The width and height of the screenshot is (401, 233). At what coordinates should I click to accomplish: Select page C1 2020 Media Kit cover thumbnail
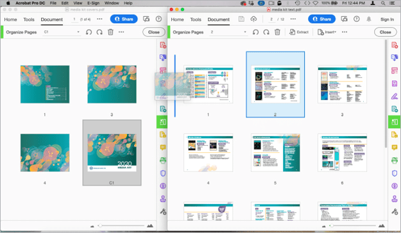[112, 152]
